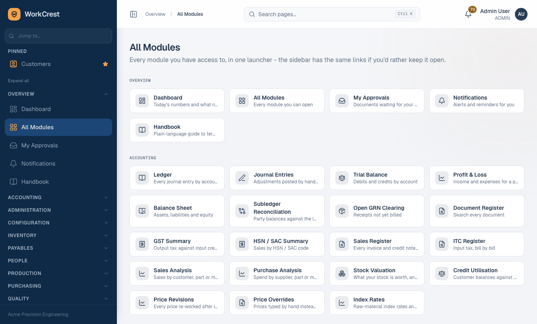Viewport: 537px width, 324px height.
Task: Open the notifications bell with badge 70
Action: point(468,14)
